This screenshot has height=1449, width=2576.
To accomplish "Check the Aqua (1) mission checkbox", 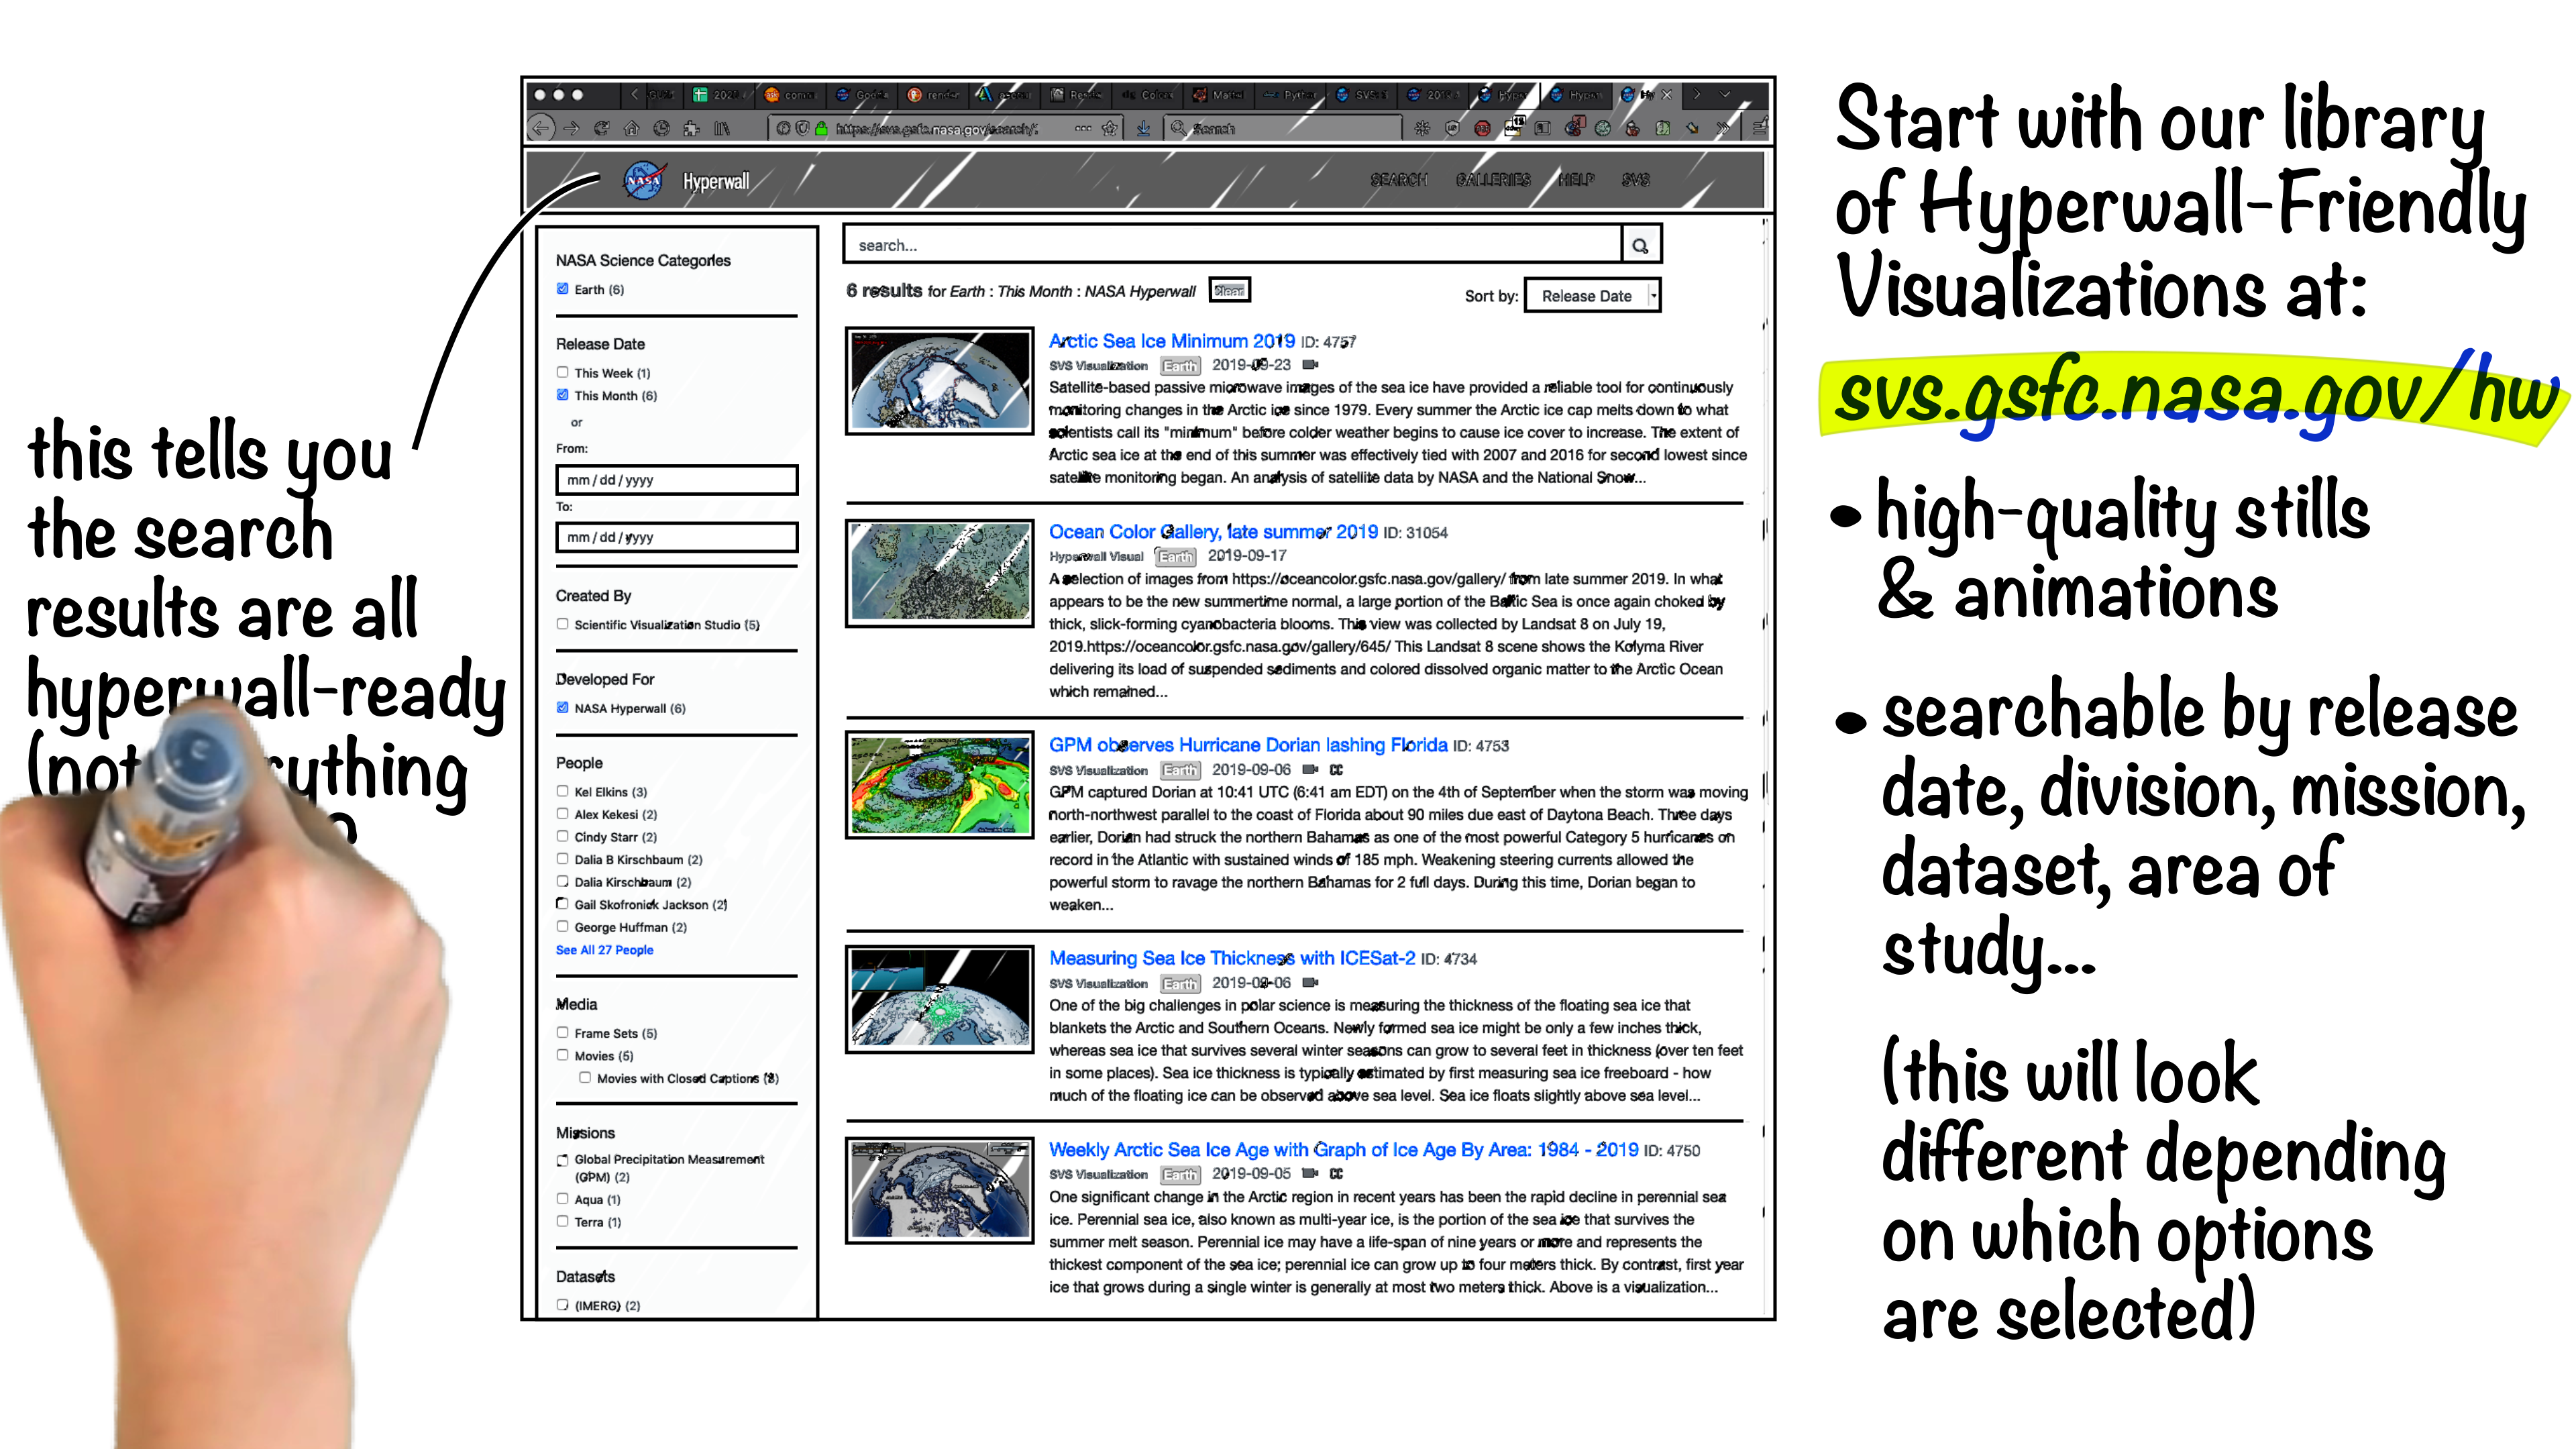I will click(x=562, y=1199).
